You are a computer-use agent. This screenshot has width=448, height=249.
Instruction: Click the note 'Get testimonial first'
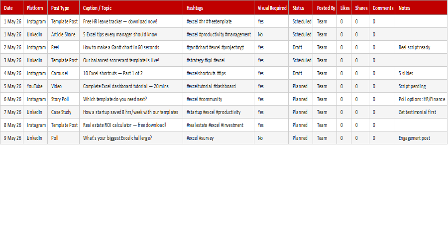pyautogui.click(x=421, y=112)
